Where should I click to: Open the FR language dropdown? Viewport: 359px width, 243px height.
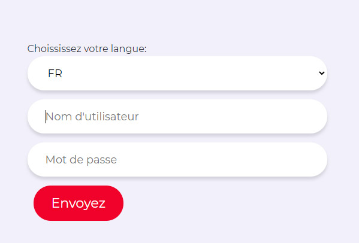(x=177, y=74)
